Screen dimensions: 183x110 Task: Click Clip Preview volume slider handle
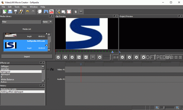111,57
